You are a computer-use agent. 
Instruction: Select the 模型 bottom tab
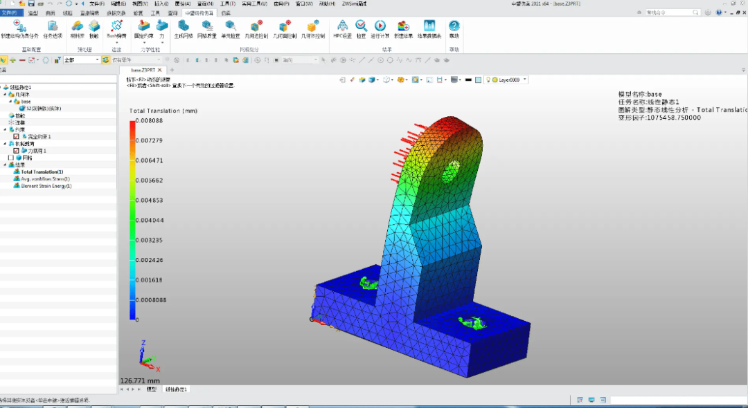(152, 389)
